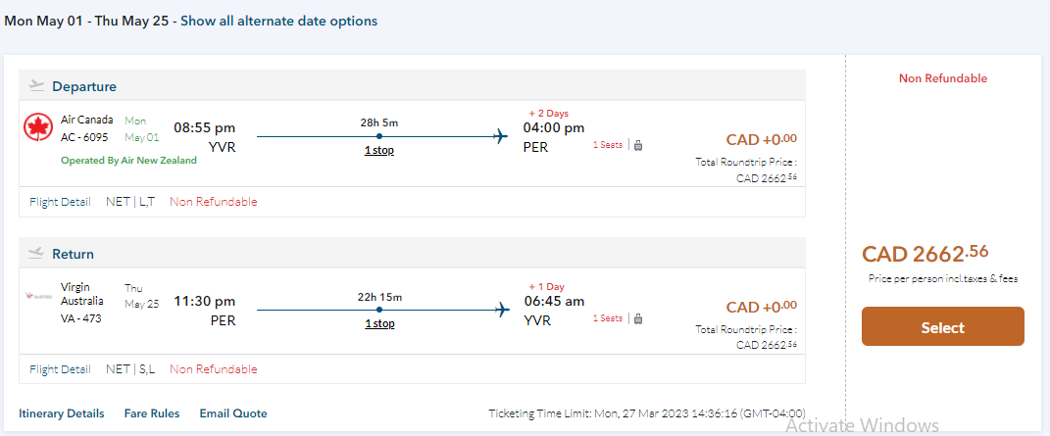This screenshot has height=436, width=1050.
Task: Click the Non Refundable label on departure row
Action: [x=214, y=202]
